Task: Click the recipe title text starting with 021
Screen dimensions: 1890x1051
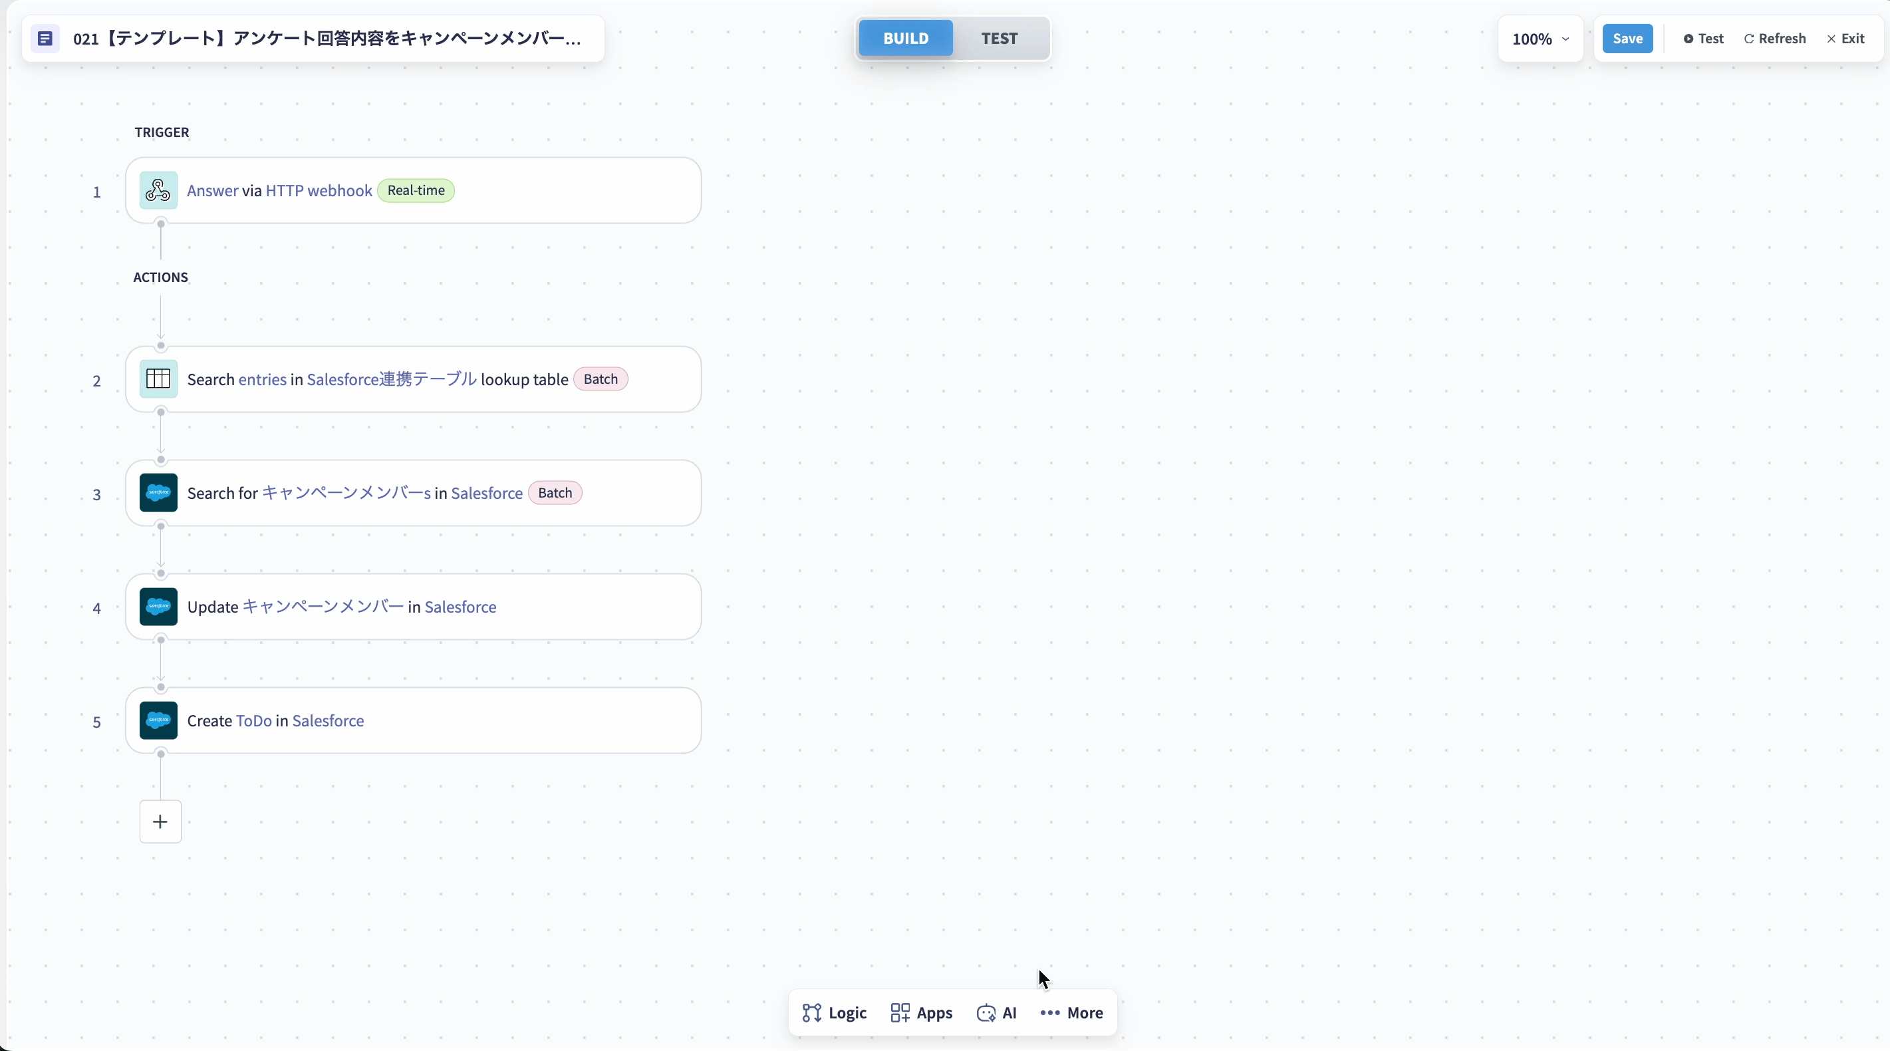Action: tap(327, 38)
